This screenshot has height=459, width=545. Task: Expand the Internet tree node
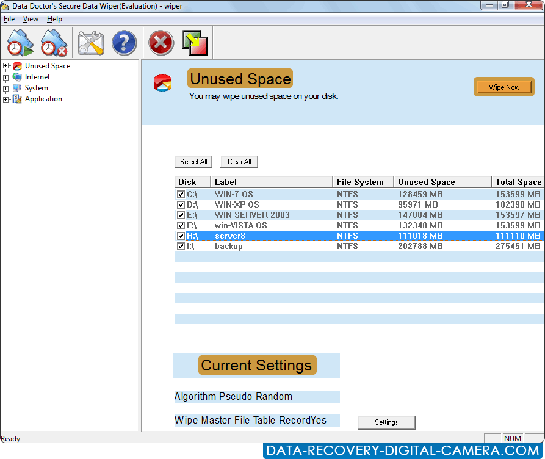(x=6, y=77)
